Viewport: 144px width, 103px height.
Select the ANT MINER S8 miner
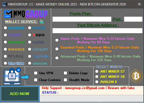[97, 77]
